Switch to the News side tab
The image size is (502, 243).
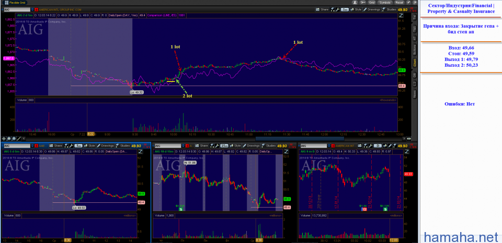pyautogui.click(x=415, y=94)
